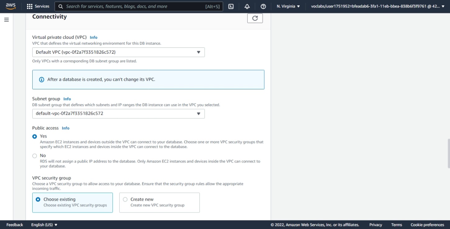This screenshot has width=450, height=229.
Task: Open the English (US) language menu
Action: (44, 225)
